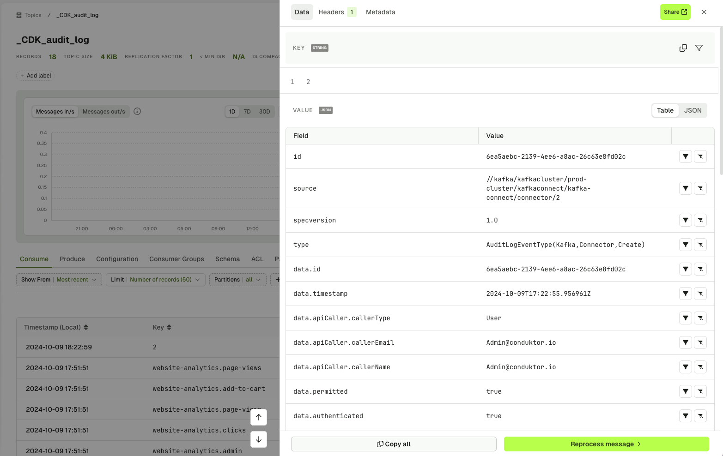Apply include filter on the data.authenticated row
Image resolution: width=723 pixels, height=456 pixels.
(x=686, y=416)
